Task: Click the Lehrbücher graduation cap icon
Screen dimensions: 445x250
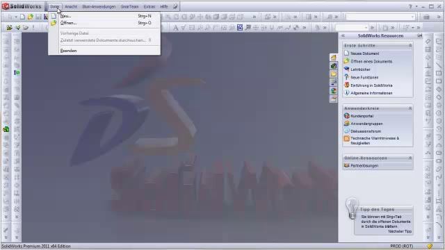Action: click(346, 69)
